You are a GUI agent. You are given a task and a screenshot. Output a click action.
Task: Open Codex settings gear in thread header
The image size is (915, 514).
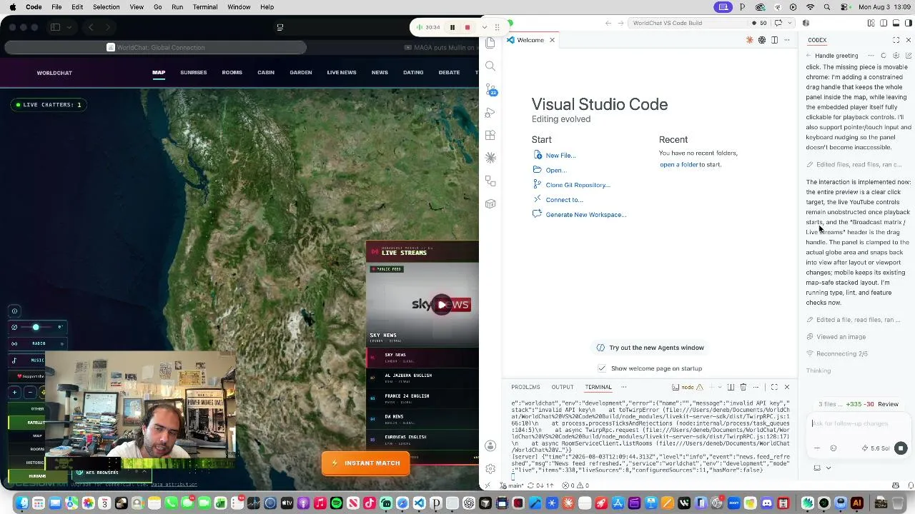click(896, 56)
